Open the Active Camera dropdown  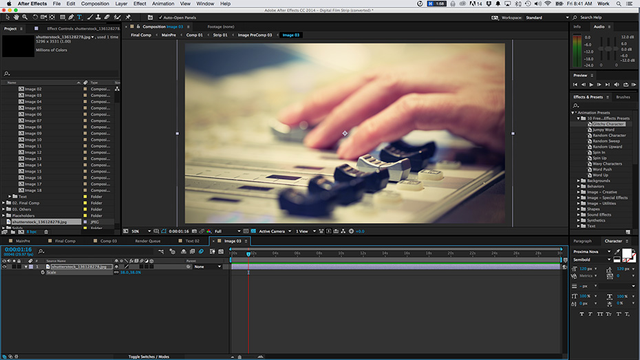pos(275,231)
